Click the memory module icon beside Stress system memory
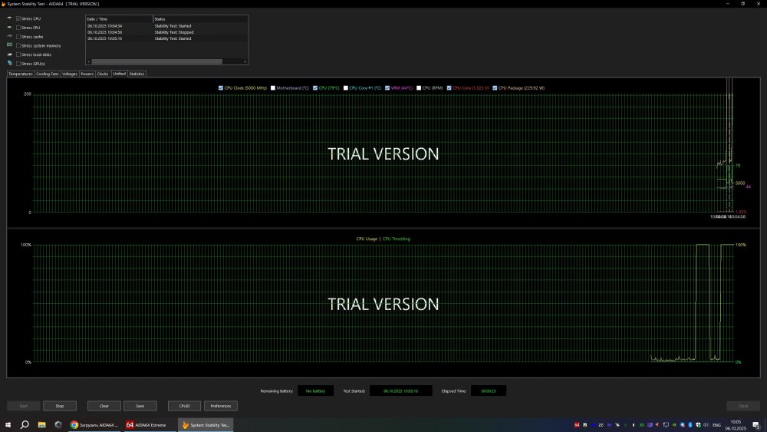The width and height of the screenshot is (767, 432). point(9,45)
